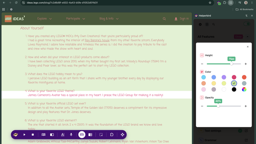The image size is (256, 144).
Task: Open the immersive reader book icon
Action: tap(43, 135)
